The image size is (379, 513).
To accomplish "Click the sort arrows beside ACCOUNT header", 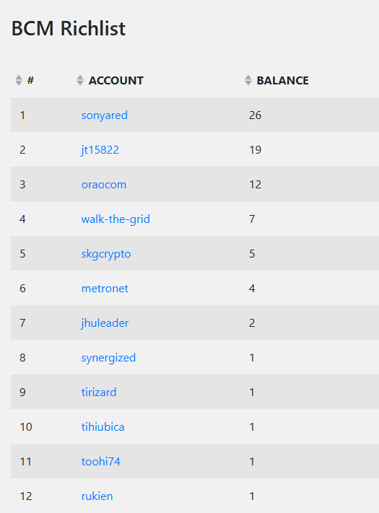I will click(x=80, y=80).
